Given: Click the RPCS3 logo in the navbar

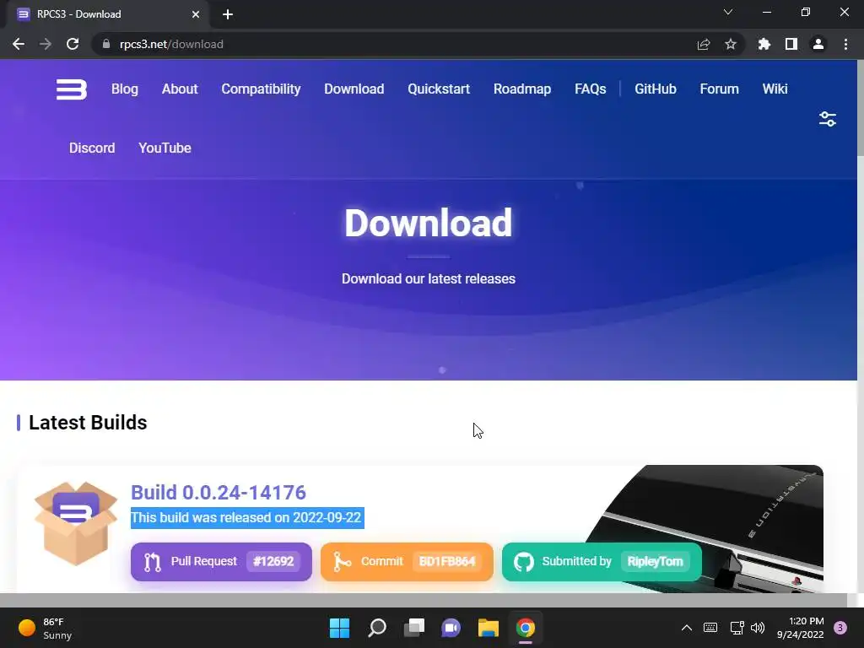Looking at the screenshot, I should pos(72,89).
